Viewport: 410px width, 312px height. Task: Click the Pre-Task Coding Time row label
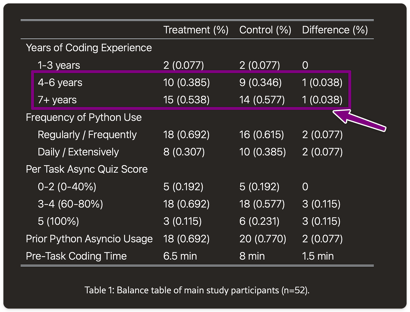point(76,256)
